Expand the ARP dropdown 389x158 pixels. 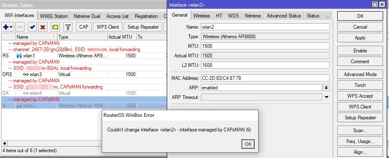point(326,88)
